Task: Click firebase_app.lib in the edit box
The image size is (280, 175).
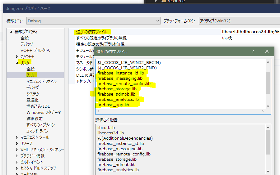Action: 113,105
